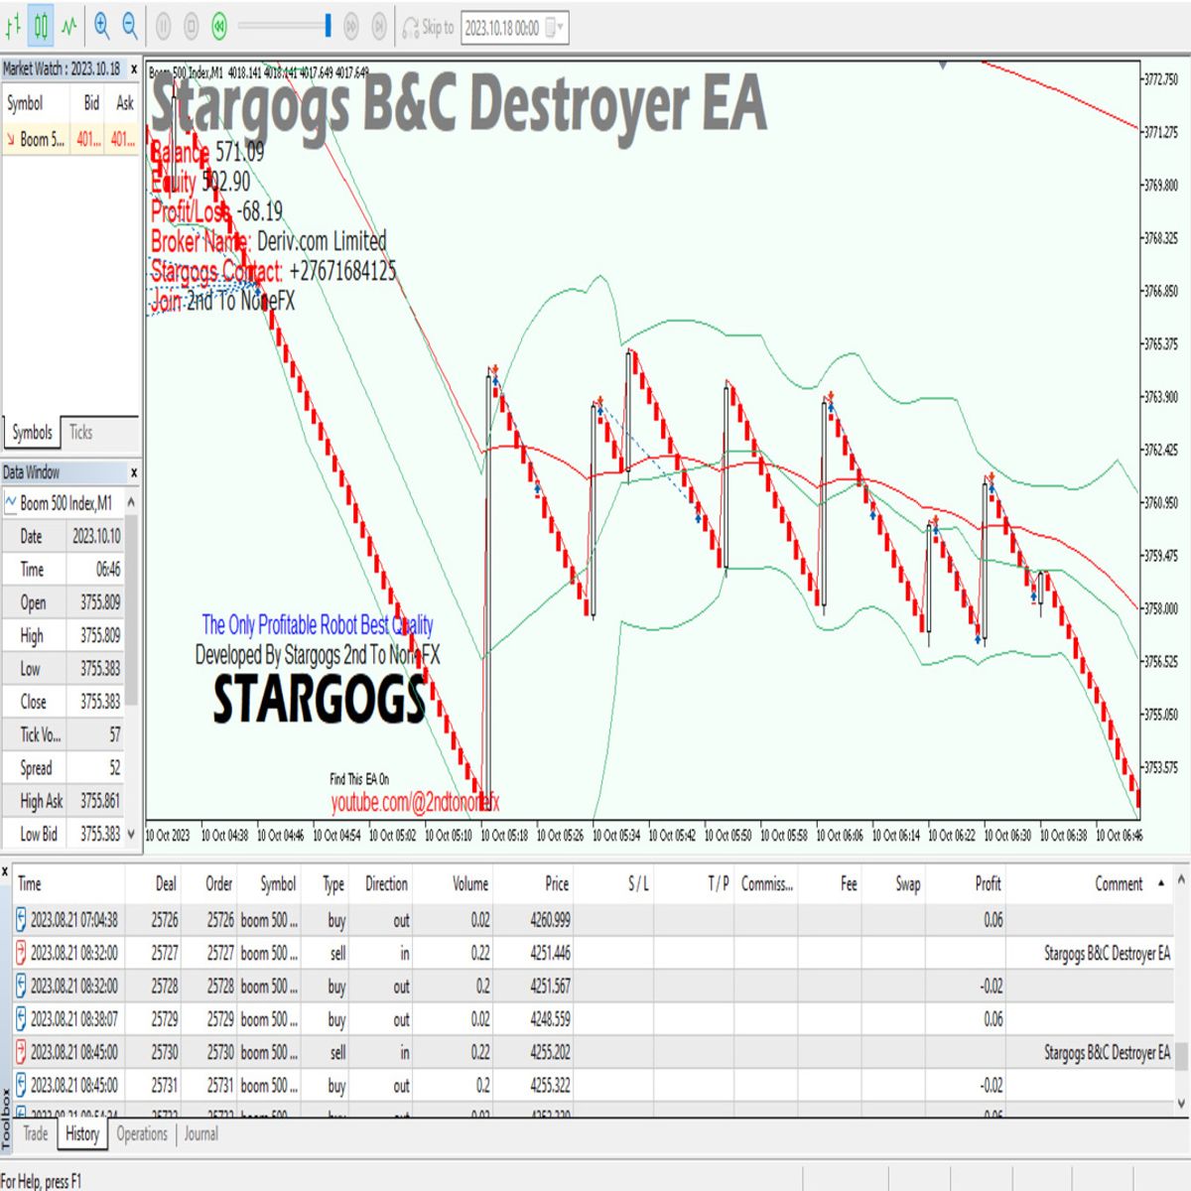Open the Operations tab in Toolbox
The image size is (1191, 1191).
(x=142, y=1133)
